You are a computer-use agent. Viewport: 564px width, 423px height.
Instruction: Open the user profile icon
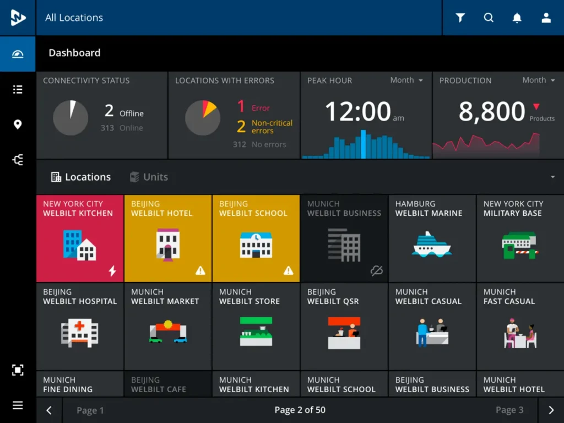point(546,18)
